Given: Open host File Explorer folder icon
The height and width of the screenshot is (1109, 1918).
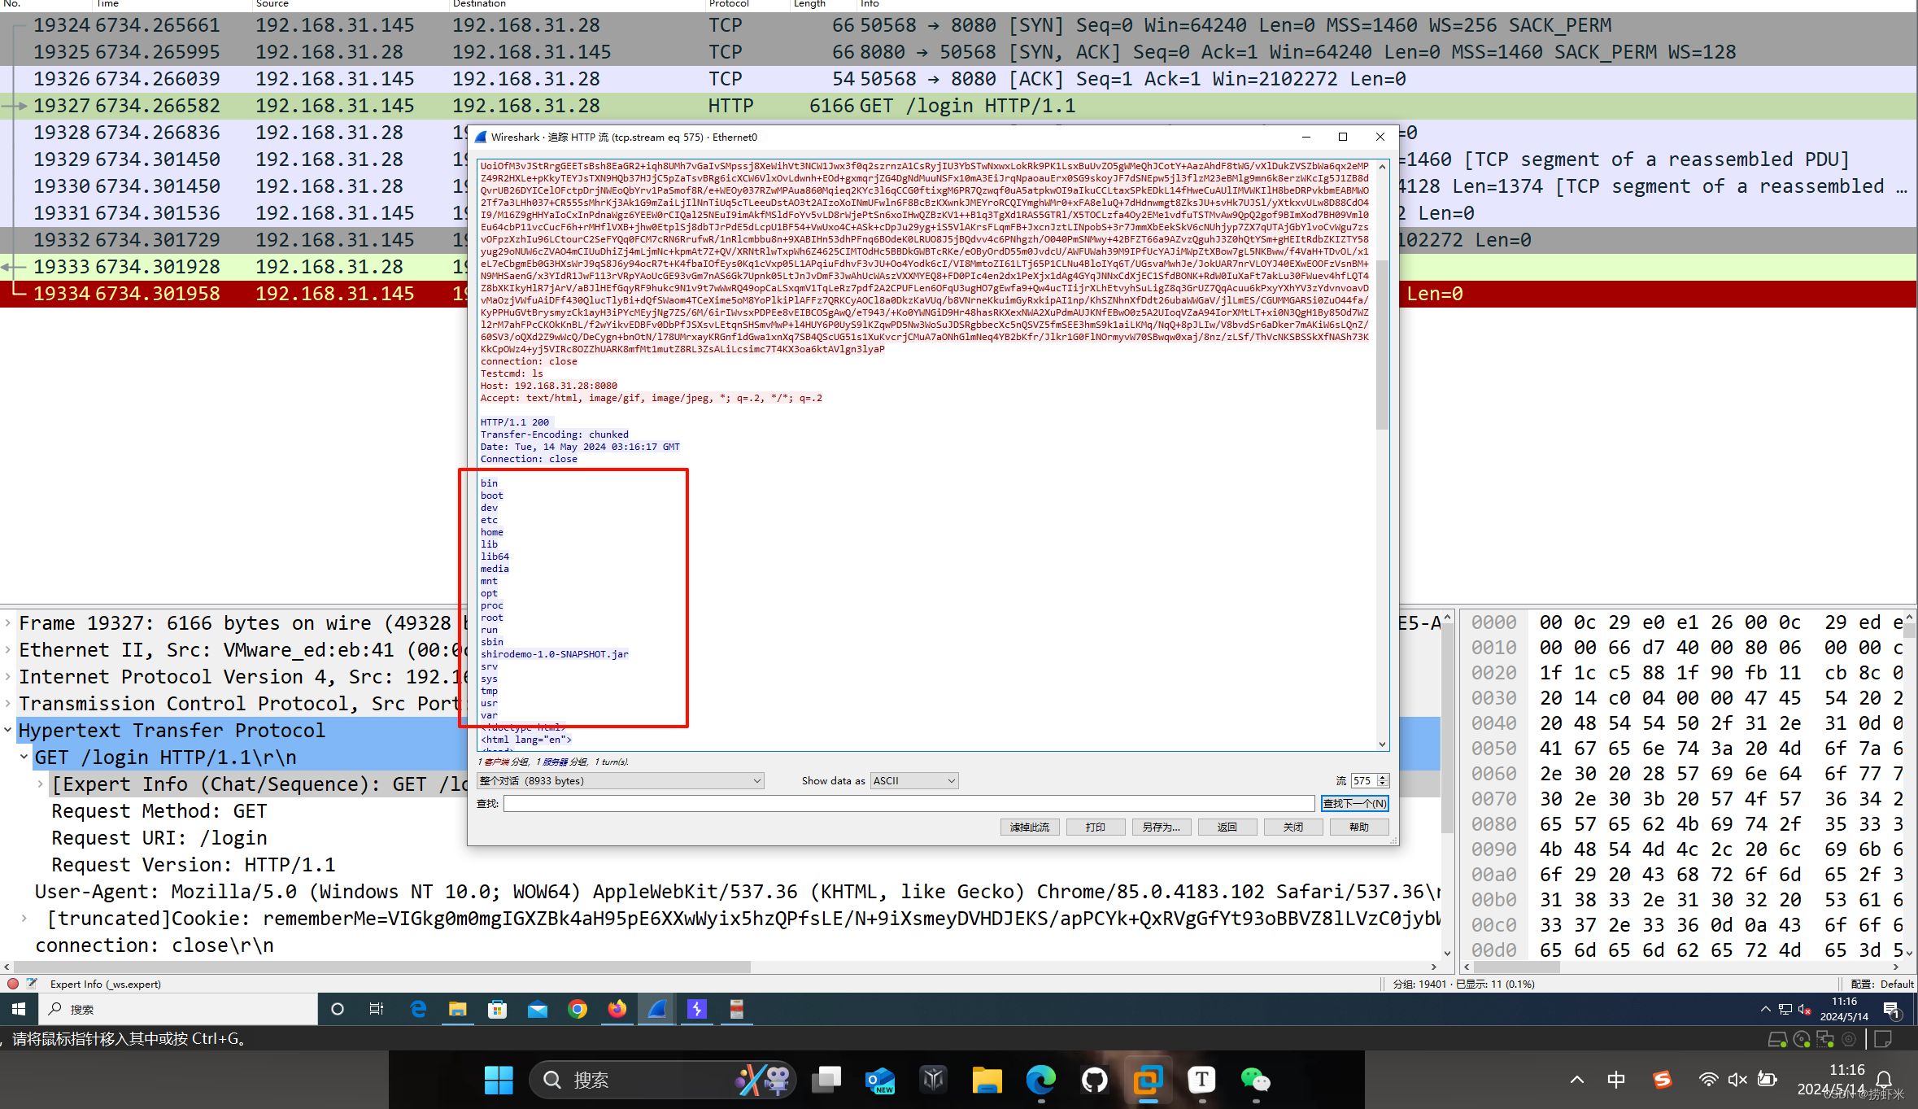Looking at the screenshot, I should 987,1080.
